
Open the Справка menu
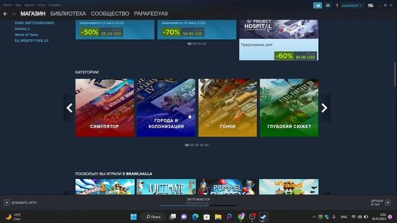[x=55, y=5]
